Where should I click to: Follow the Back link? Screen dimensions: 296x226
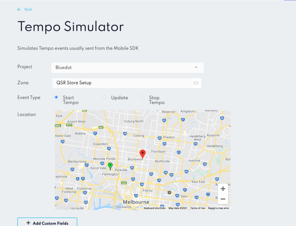tap(28, 10)
